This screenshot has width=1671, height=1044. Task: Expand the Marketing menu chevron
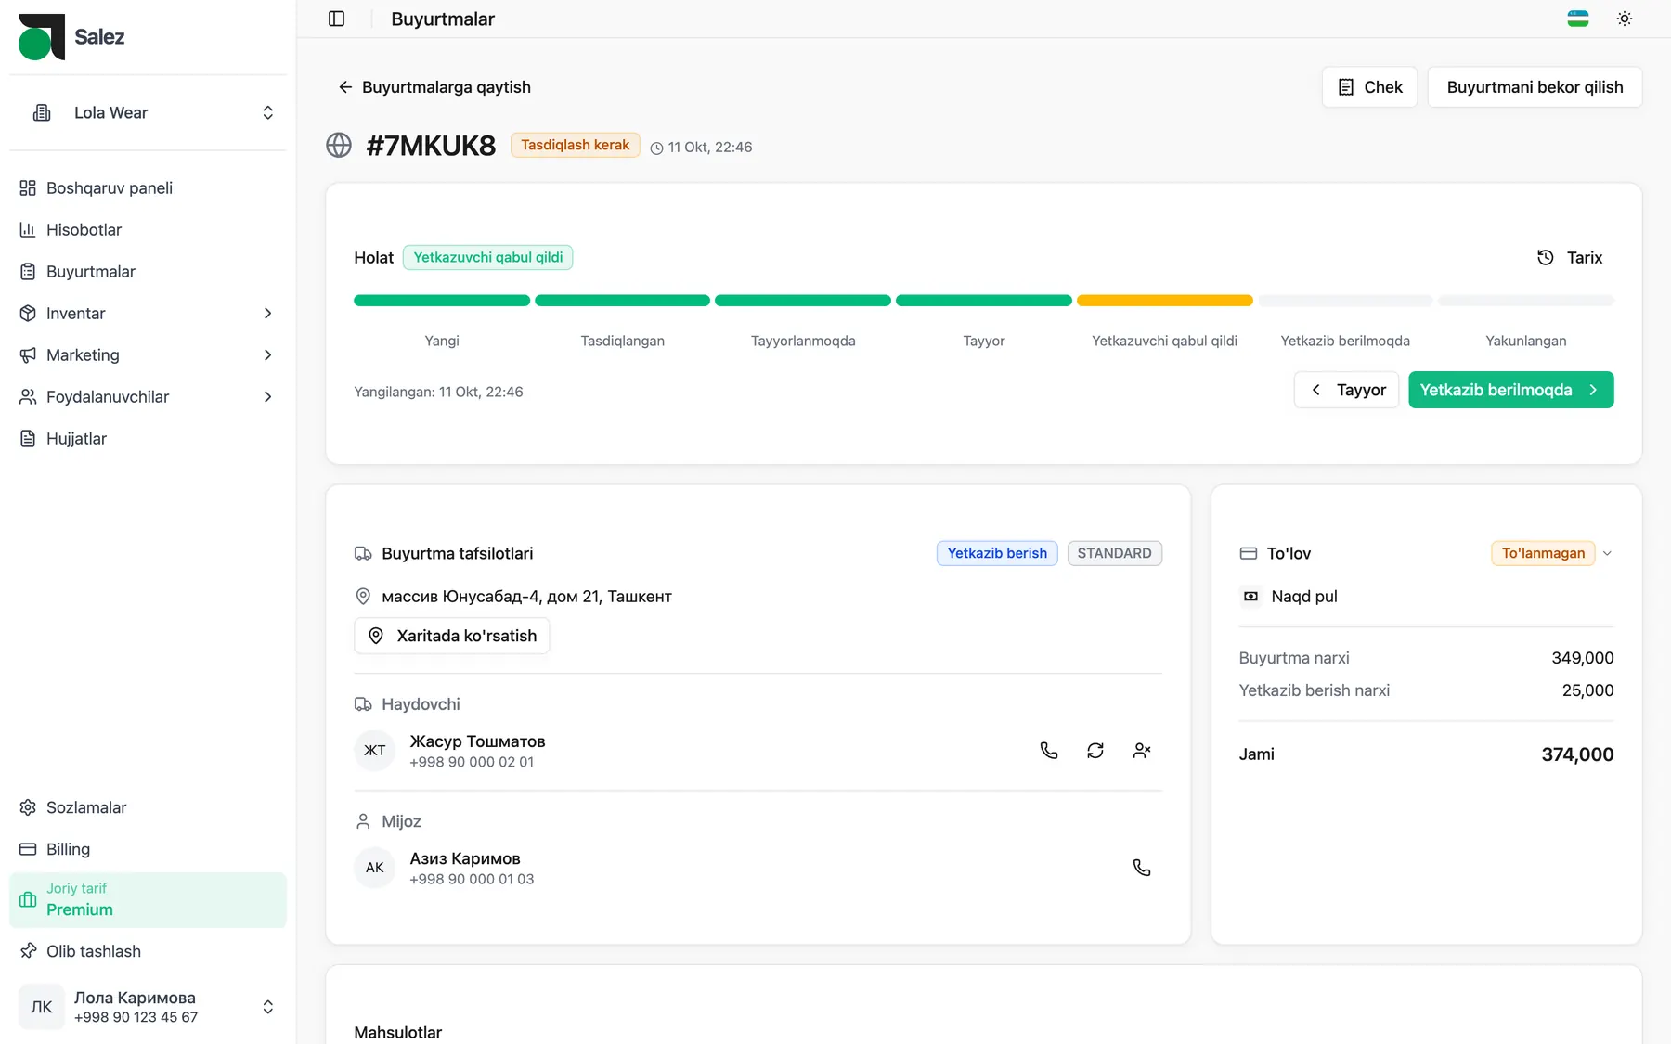pyautogui.click(x=268, y=355)
